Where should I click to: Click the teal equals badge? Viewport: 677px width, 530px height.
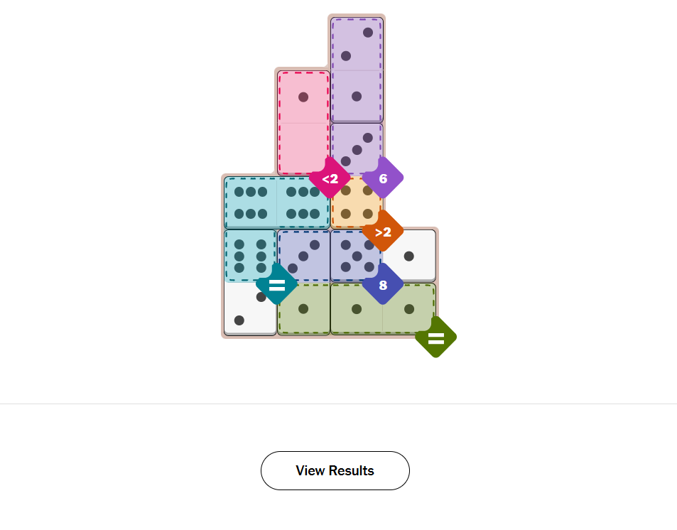[276, 285]
